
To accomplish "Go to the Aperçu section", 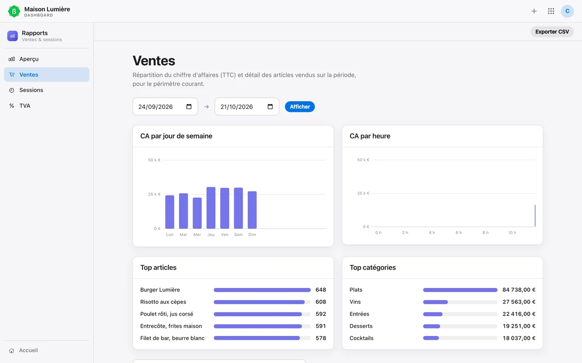I will pos(47,59).
